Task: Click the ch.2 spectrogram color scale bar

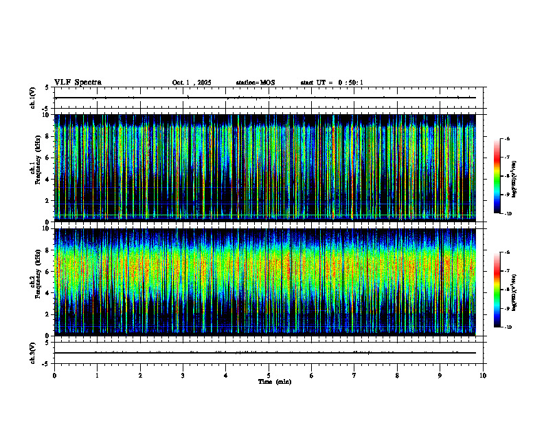Action: (x=497, y=290)
